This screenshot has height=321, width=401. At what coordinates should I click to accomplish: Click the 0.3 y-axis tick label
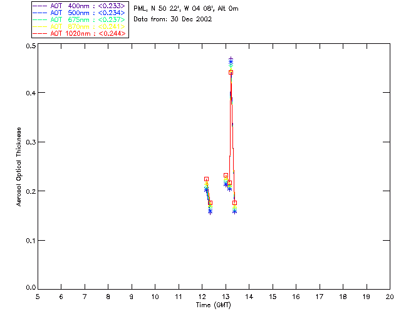[x=31, y=142]
